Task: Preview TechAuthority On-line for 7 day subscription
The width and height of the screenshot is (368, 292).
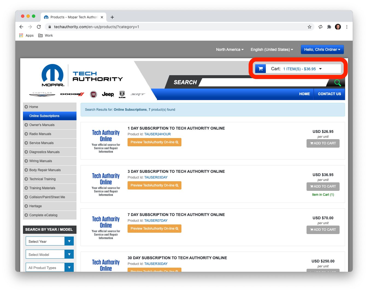Action: click(154, 229)
